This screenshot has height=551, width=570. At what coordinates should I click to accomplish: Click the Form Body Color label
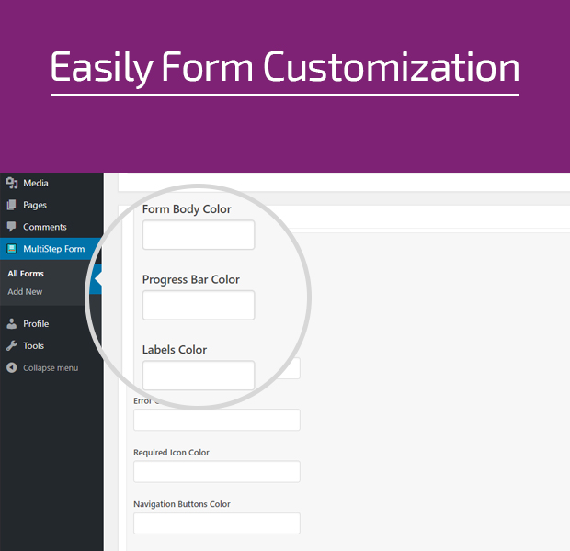coord(187,209)
